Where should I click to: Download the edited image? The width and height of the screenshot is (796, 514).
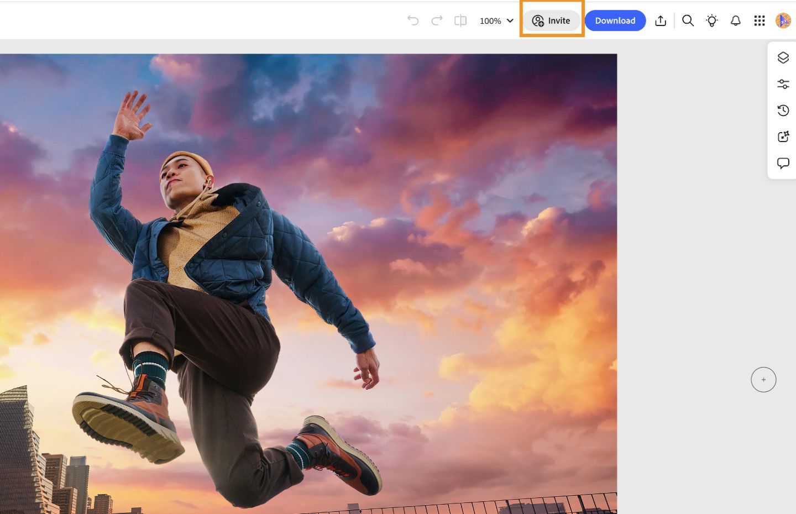coord(615,20)
